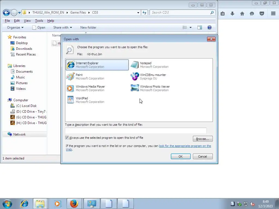Open Firefox downloads arrow icon
The image size is (279, 209).
point(232,14)
